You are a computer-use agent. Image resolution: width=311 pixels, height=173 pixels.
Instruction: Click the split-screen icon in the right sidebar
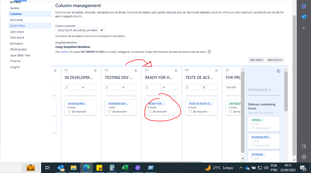click(x=304, y=146)
